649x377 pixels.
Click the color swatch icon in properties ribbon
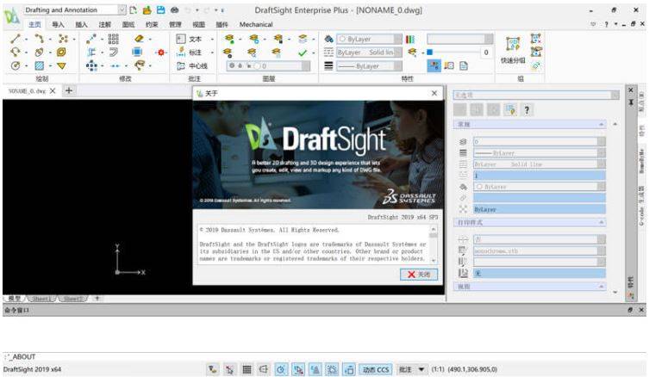[x=410, y=40]
